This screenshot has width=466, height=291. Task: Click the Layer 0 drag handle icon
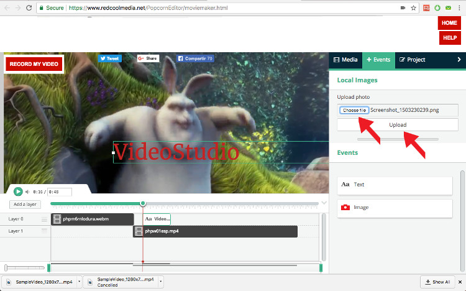[44, 219]
